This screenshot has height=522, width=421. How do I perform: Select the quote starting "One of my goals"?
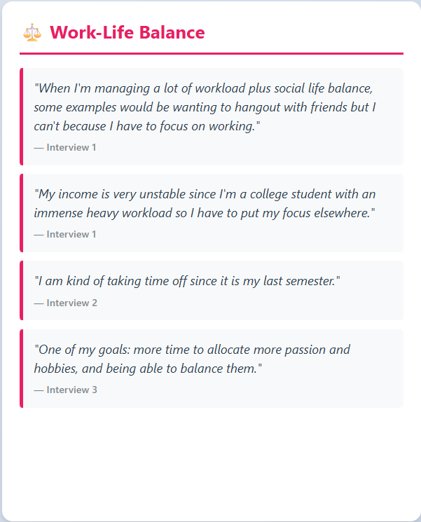click(x=192, y=358)
